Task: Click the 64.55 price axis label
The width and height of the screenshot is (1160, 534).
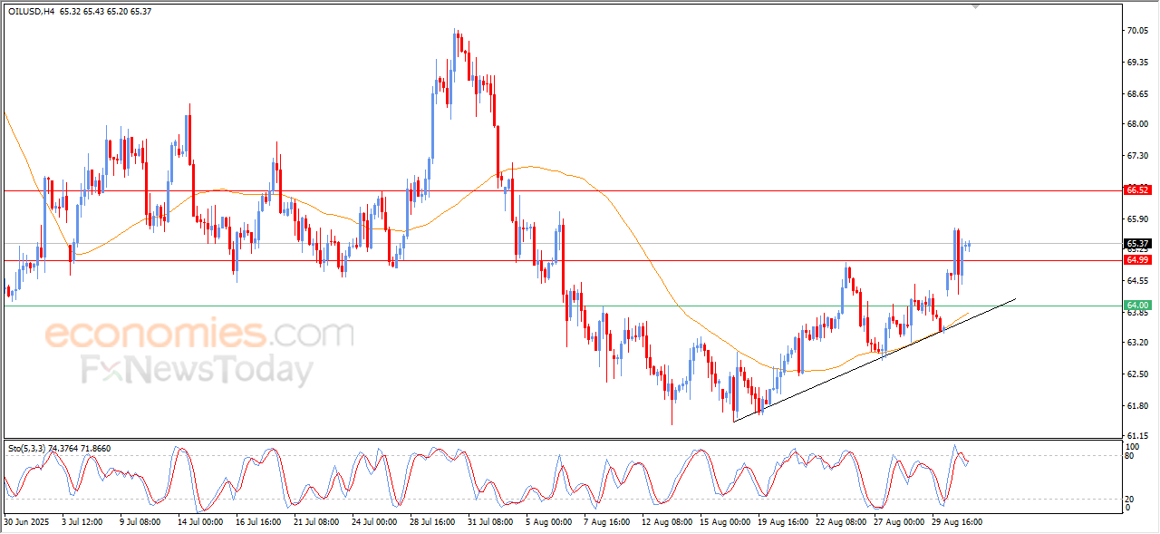Action: (1139, 281)
